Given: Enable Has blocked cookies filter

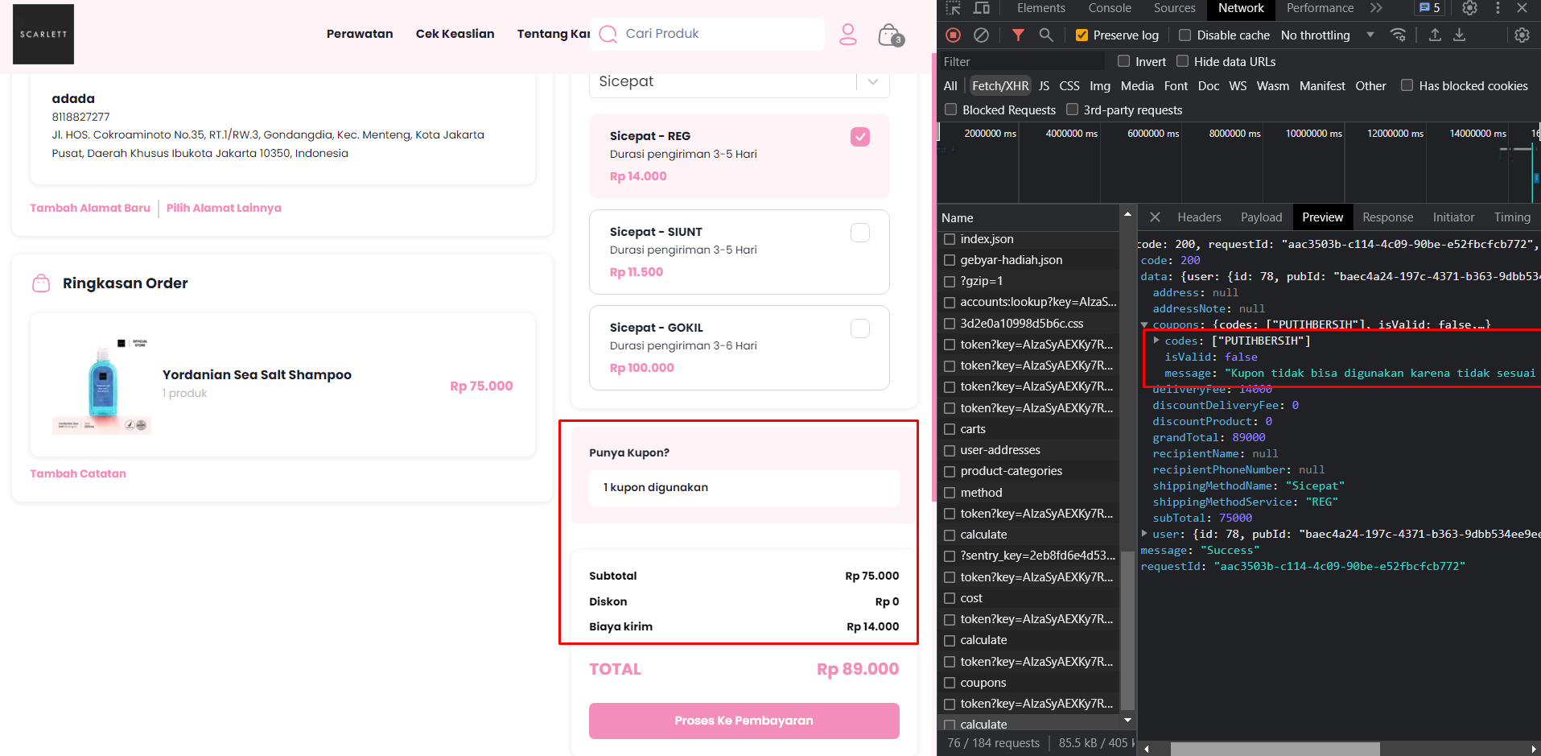Looking at the screenshot, I should 1407,85.
